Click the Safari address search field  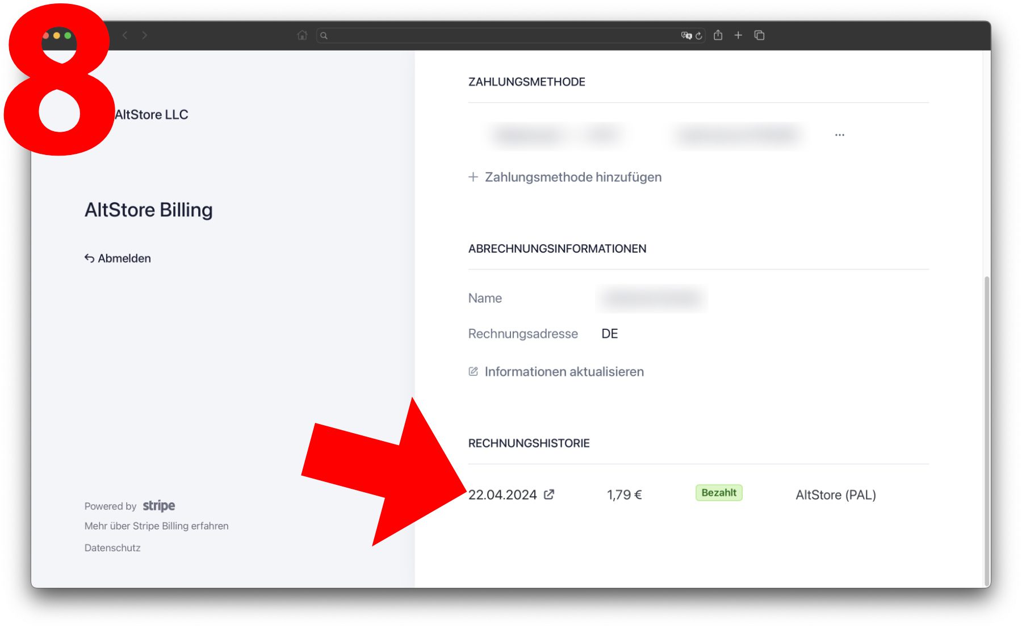[500, 35]
